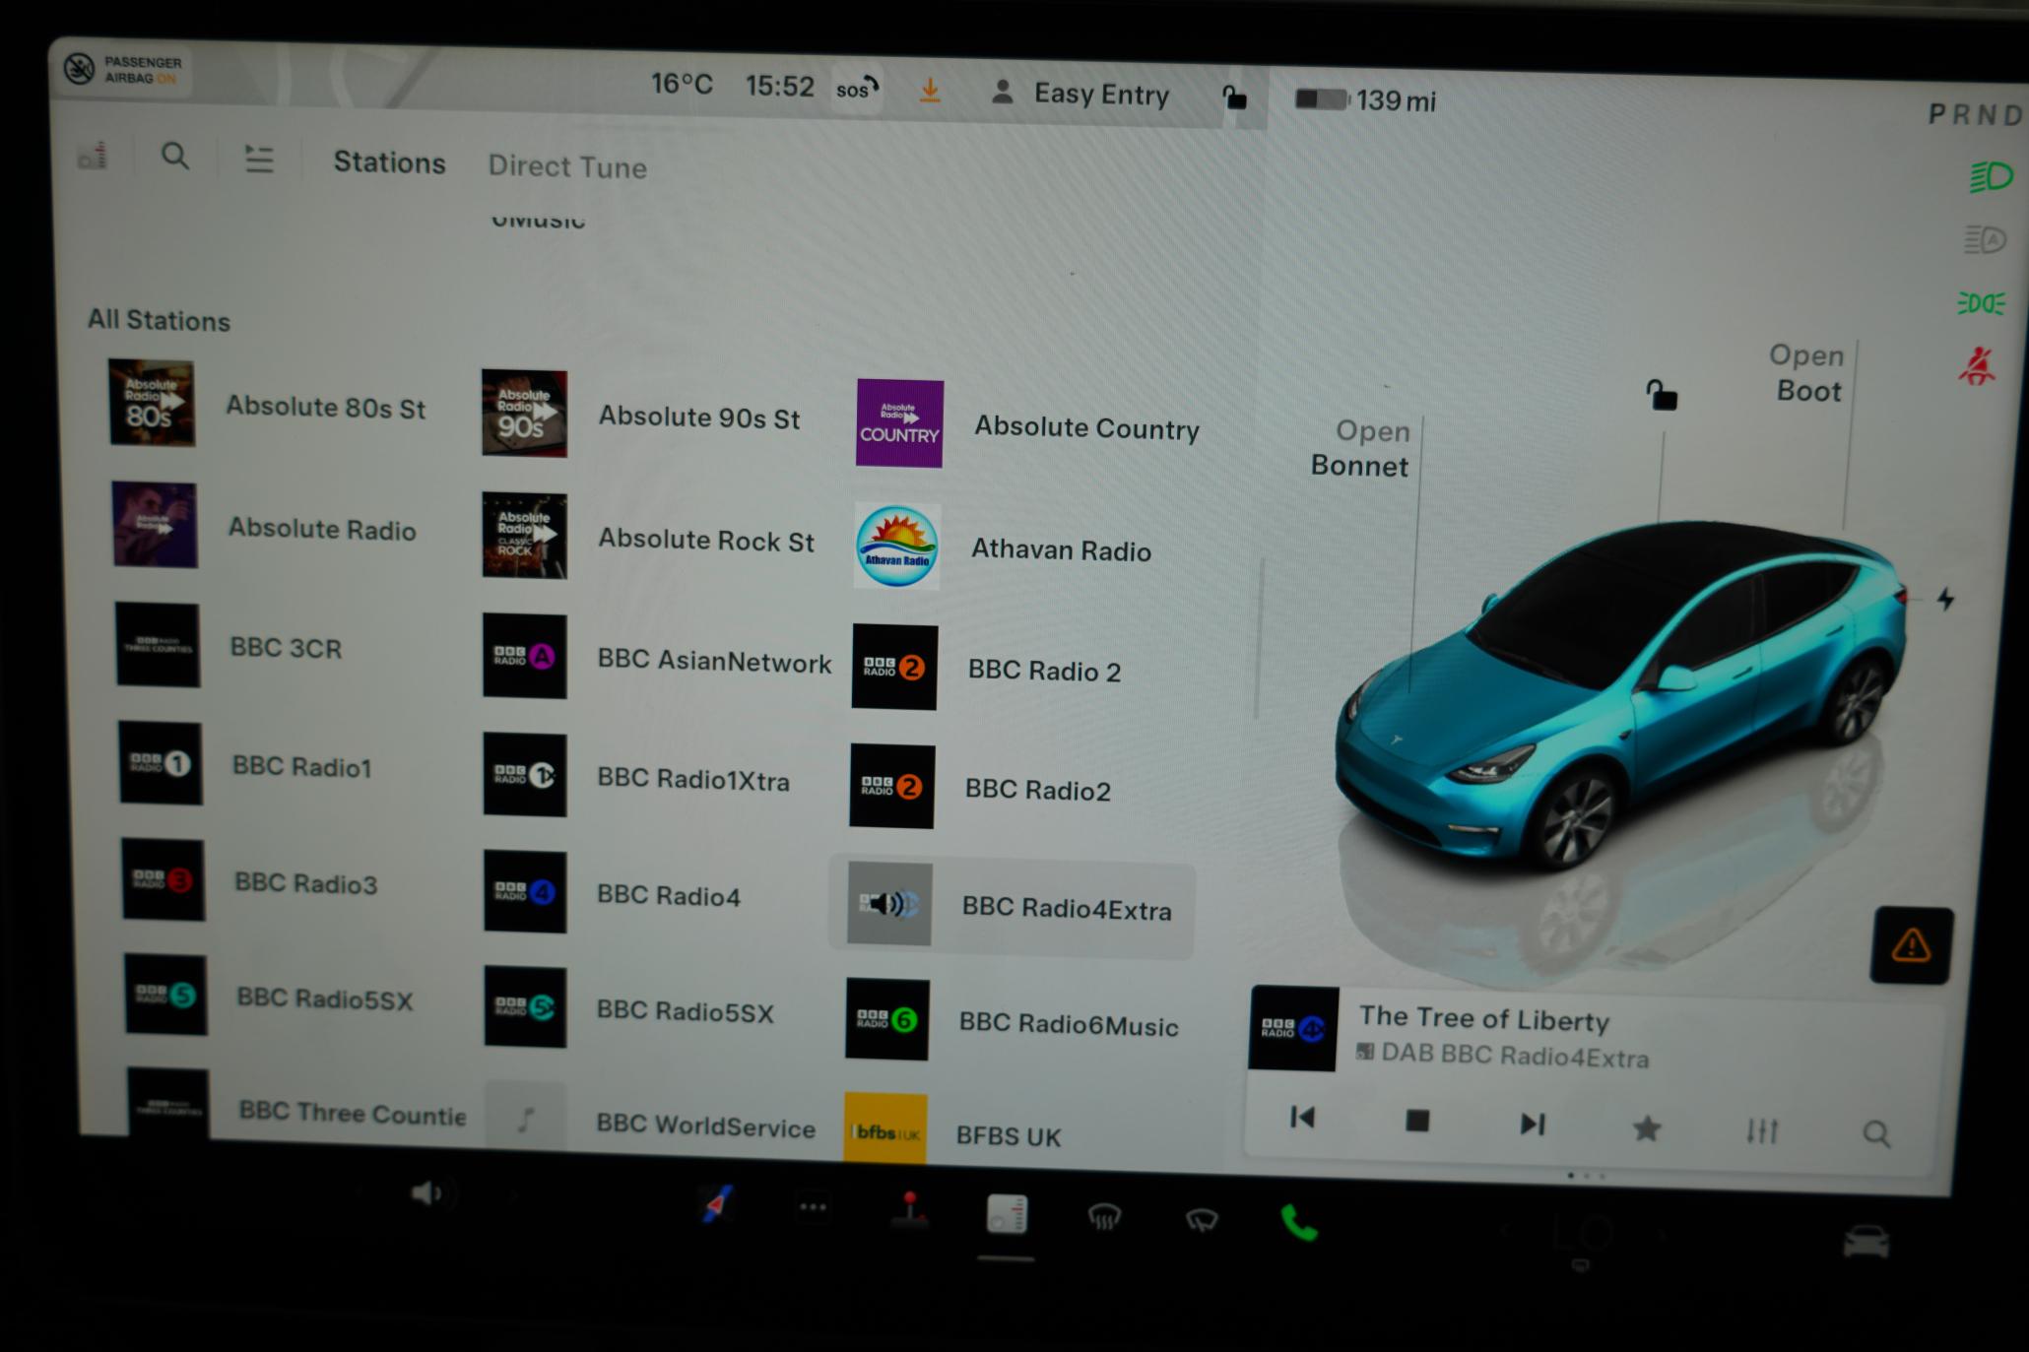
Task: Tap Open Boot label
Action: [x=1807, y=373]
